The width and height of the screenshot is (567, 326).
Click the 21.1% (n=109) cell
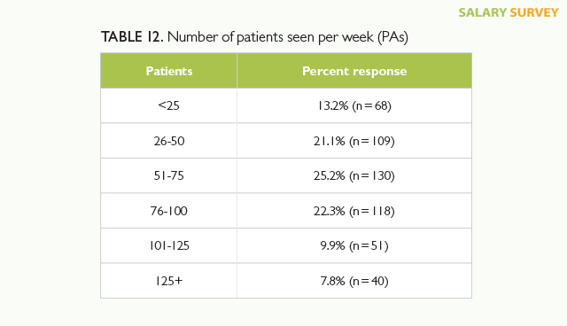[354, 141]
